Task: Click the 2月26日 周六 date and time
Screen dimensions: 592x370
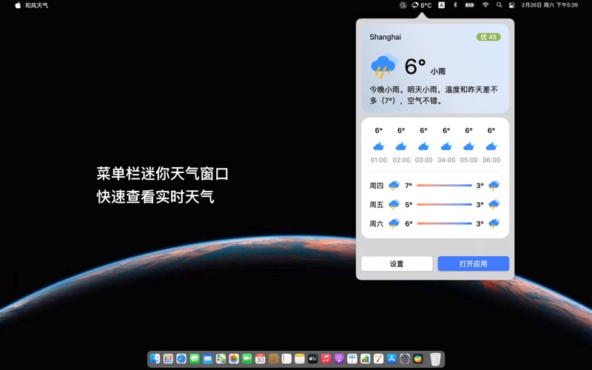Action: coord(550,5)
